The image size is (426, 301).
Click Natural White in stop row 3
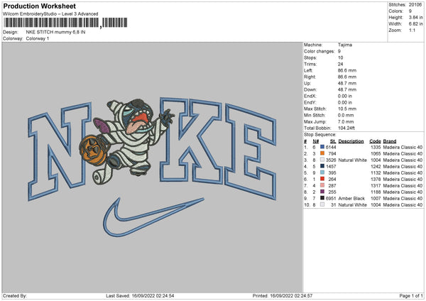pos(353,160)
